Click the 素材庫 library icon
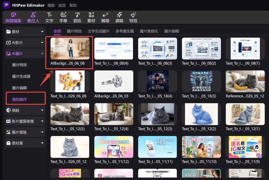This screenshot has height=180, width=269. (x=9, y=143)
